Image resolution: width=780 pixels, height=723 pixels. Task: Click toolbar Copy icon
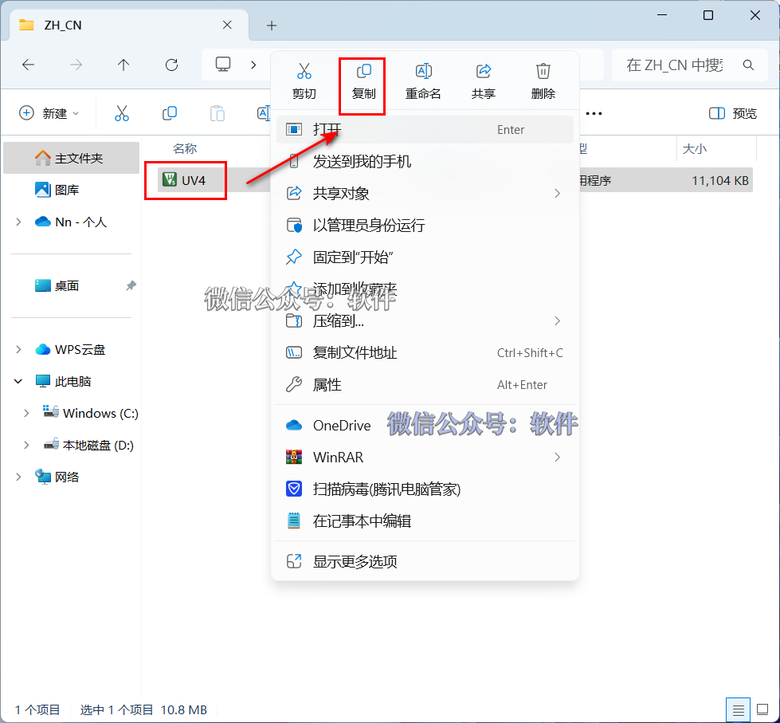[x=170, y=113]
